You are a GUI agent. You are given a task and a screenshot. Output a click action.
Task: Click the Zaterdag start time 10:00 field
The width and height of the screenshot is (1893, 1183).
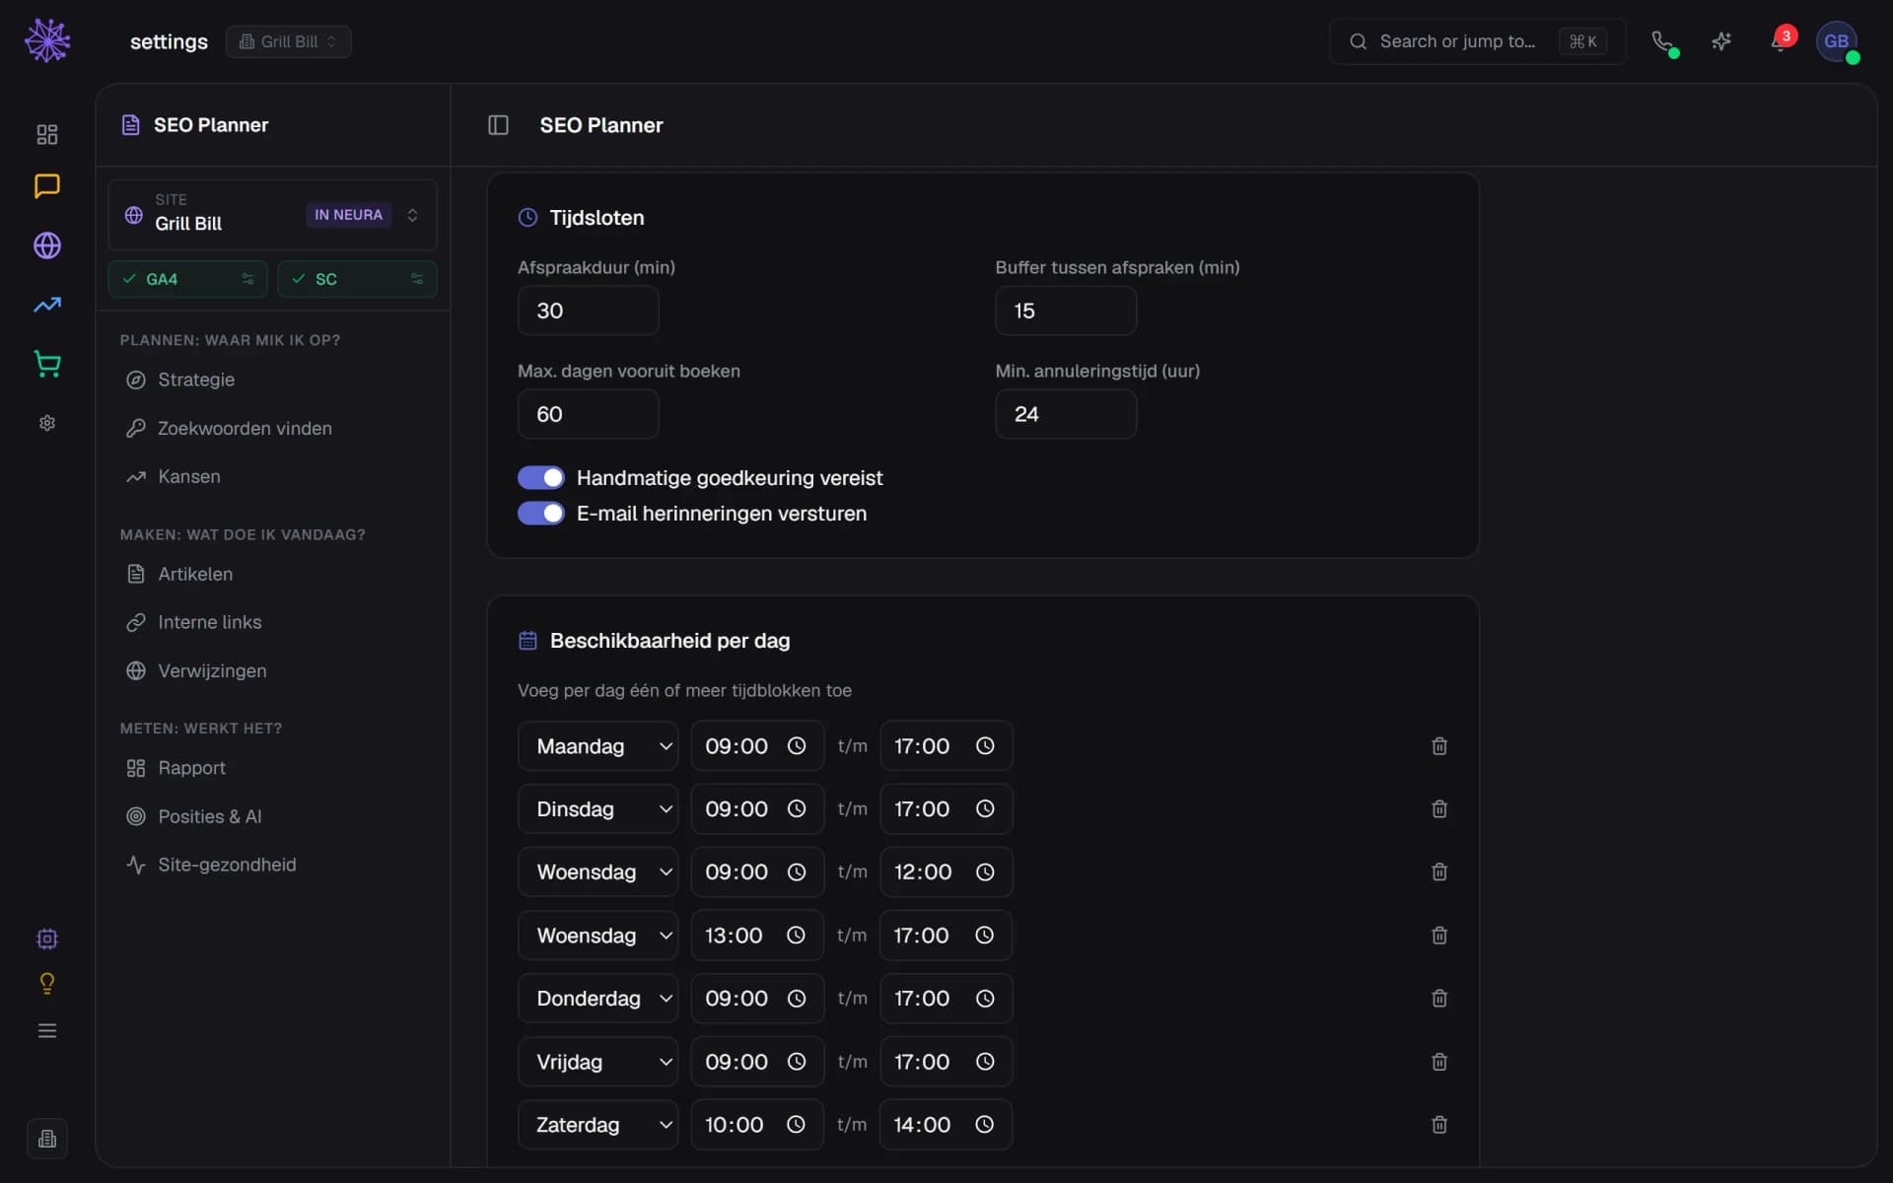pyautogui.click(x=757, y=1125)
